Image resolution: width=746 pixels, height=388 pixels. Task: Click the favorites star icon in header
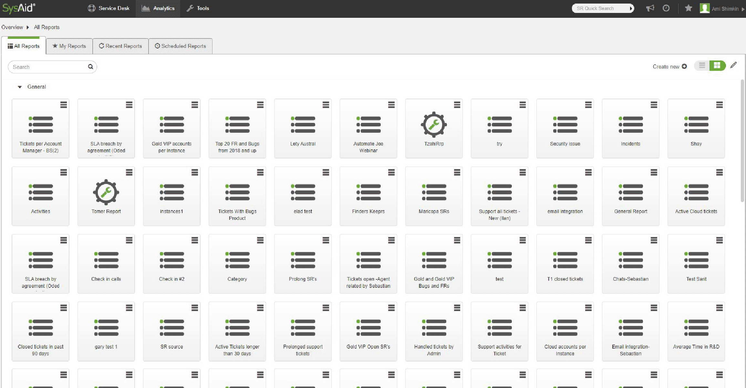point(688,8)
